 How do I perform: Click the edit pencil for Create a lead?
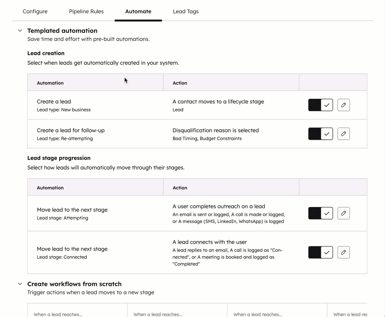[343, 105]
